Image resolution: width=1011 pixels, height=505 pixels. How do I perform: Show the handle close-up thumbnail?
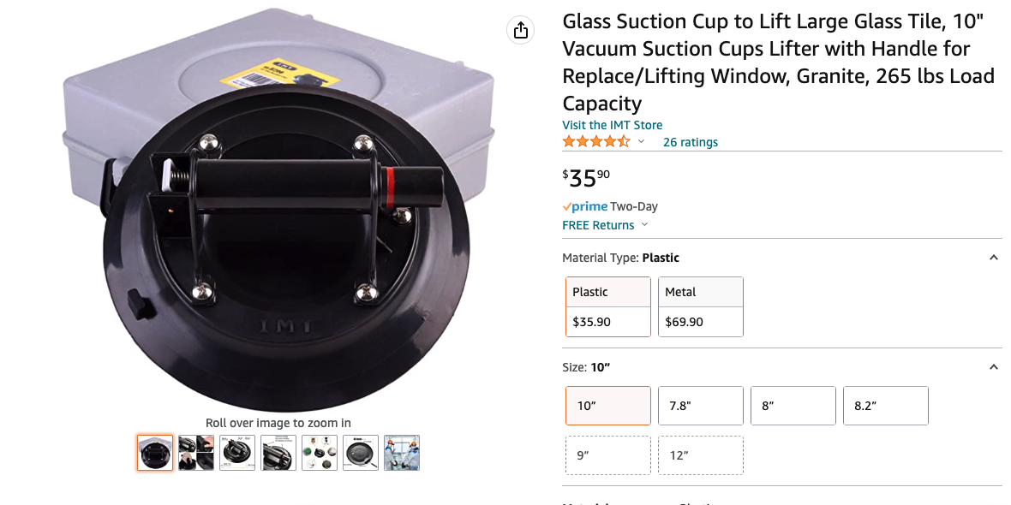click(x=278, y=453)
